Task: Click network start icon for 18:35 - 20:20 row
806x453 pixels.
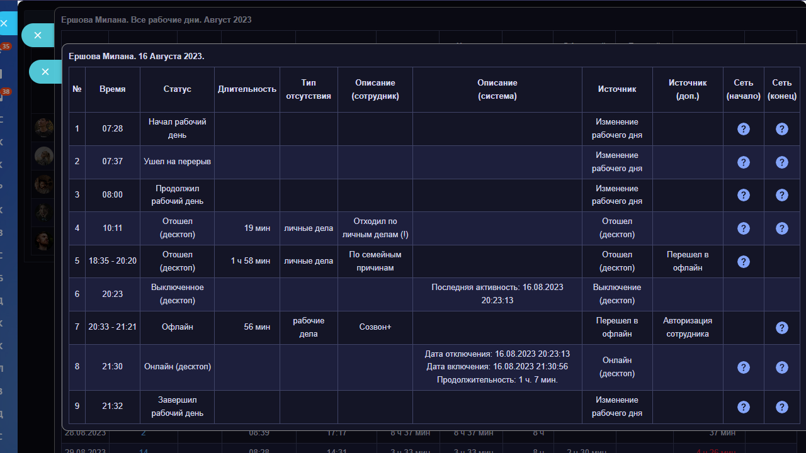Action: coord(743,262)
